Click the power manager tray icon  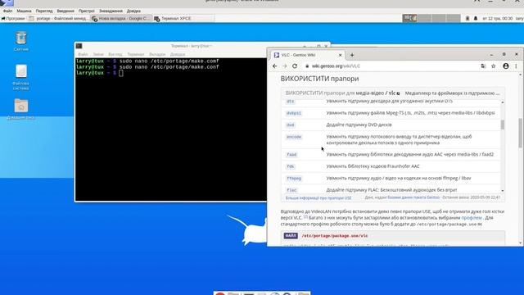(x=468, y=18)
